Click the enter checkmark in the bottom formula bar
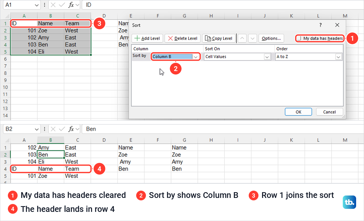This screenshot has width=364, height=221. pos(62,129)
